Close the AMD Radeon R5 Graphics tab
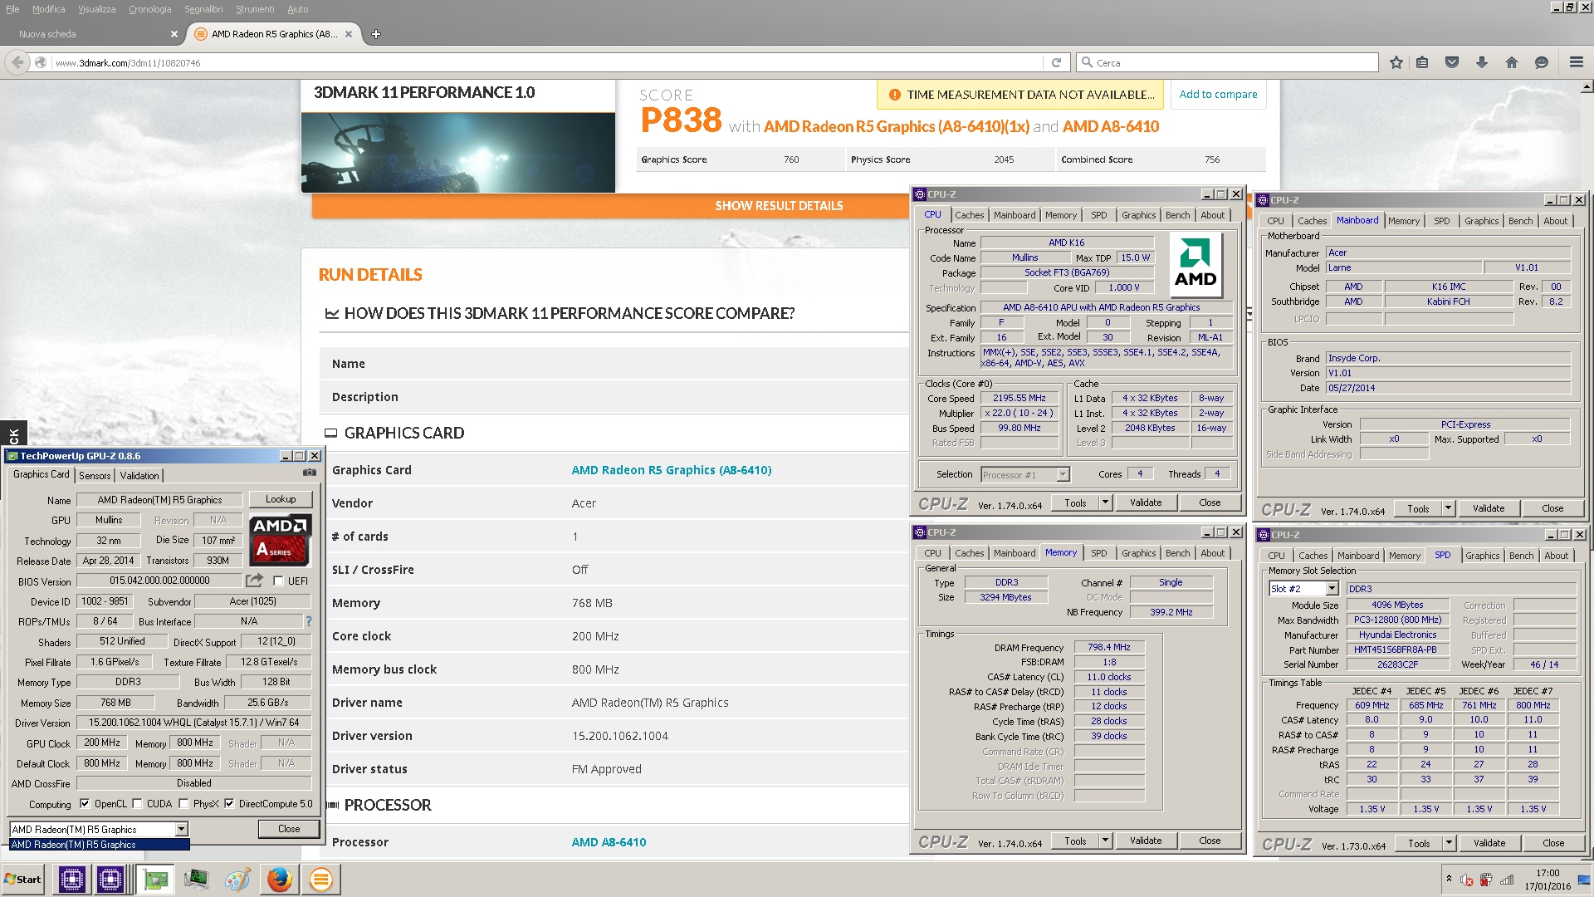1594x897 pixels. [x=349, y=34]
